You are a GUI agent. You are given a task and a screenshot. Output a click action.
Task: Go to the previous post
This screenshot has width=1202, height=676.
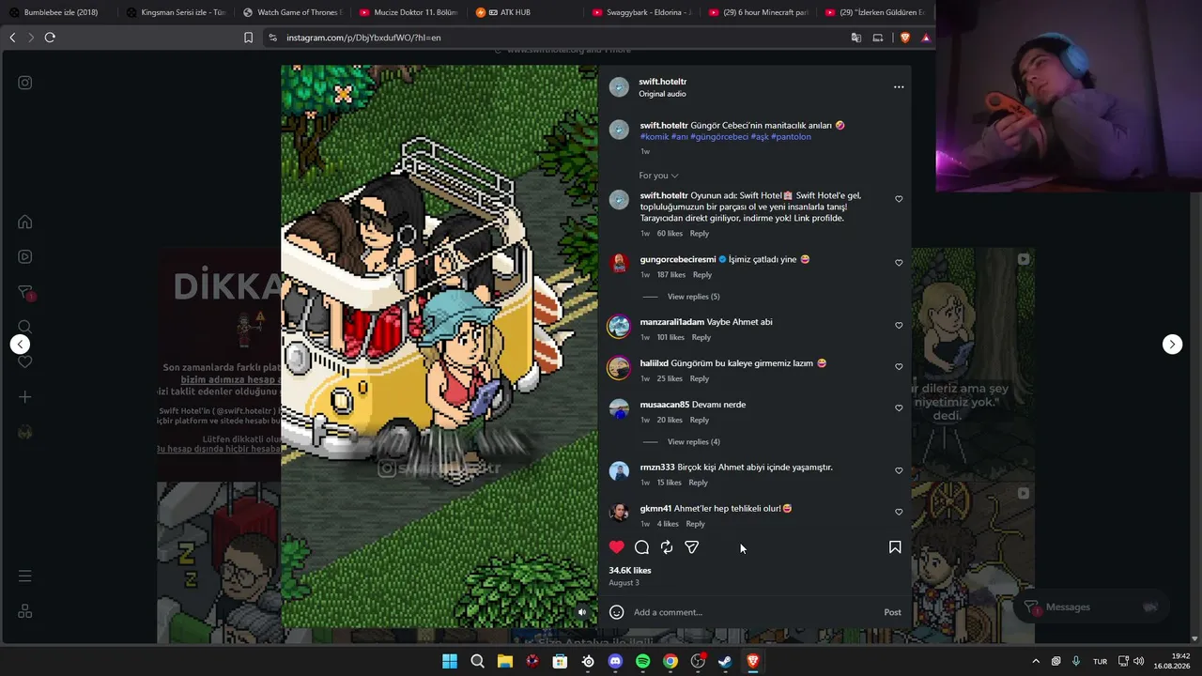(x=20, y=344)
